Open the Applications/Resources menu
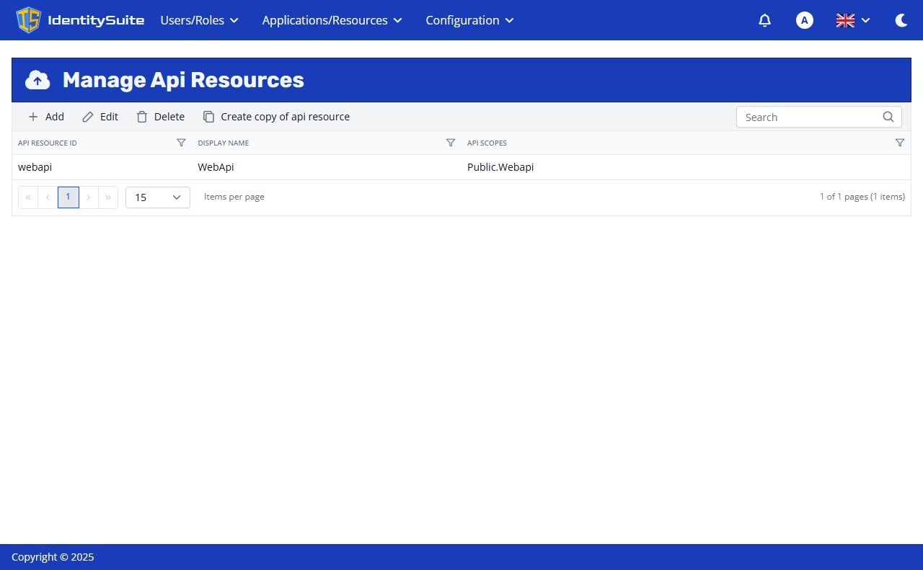 (x=331, y=20)
